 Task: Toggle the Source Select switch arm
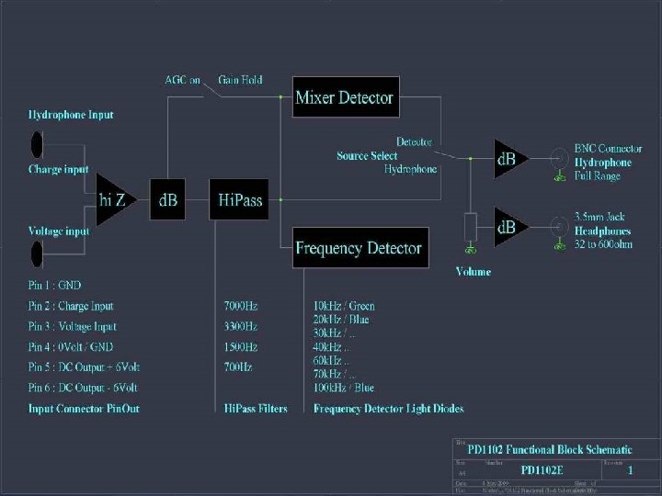pos(445,155)
